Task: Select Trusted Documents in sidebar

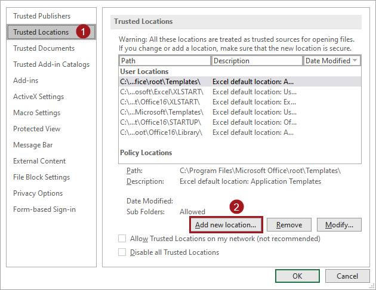Action: coord(44,48)
